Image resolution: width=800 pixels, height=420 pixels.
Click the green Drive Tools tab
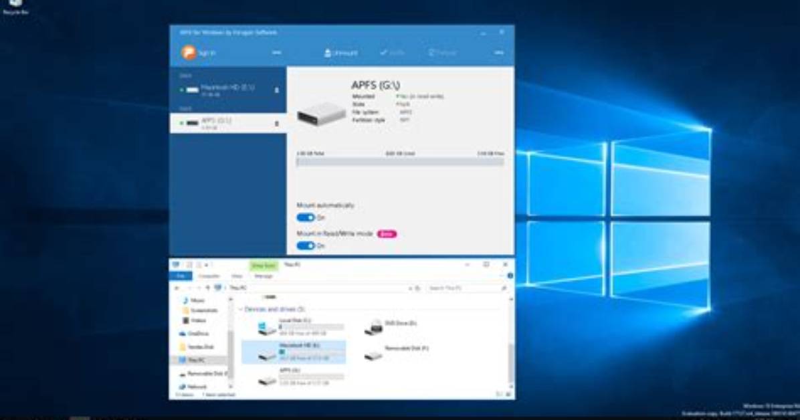(x=264, y=266)
